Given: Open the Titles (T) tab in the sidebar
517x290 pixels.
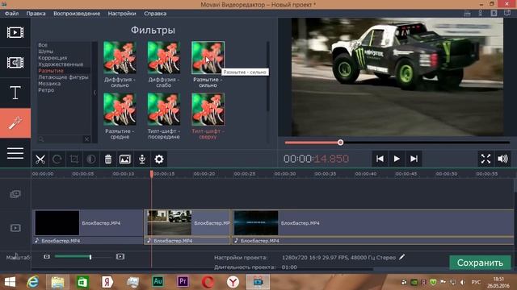Looking at the screenshot, I should tap(15, 93).
